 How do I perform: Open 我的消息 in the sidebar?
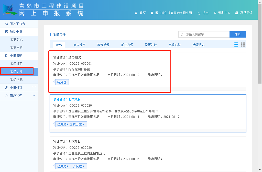[16, 80]
